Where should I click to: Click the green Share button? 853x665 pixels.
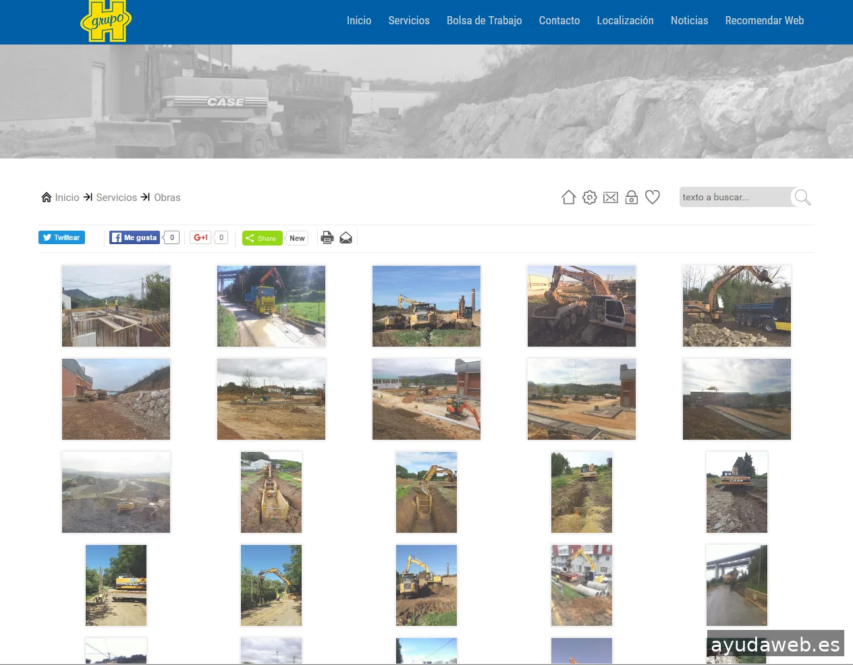[262, 238]
